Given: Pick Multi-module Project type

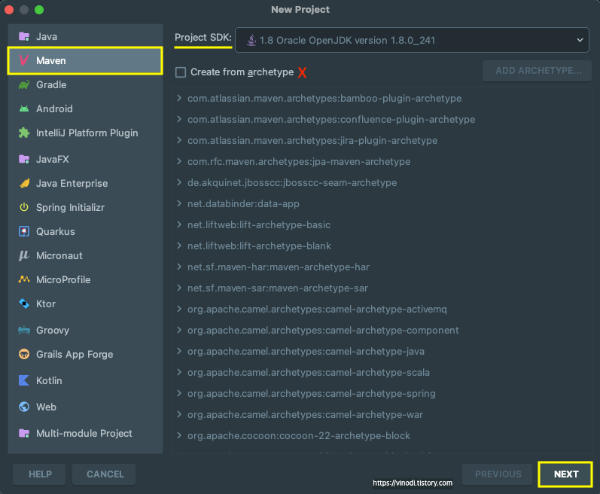Looking at the screenshot, I should (85, 433).
